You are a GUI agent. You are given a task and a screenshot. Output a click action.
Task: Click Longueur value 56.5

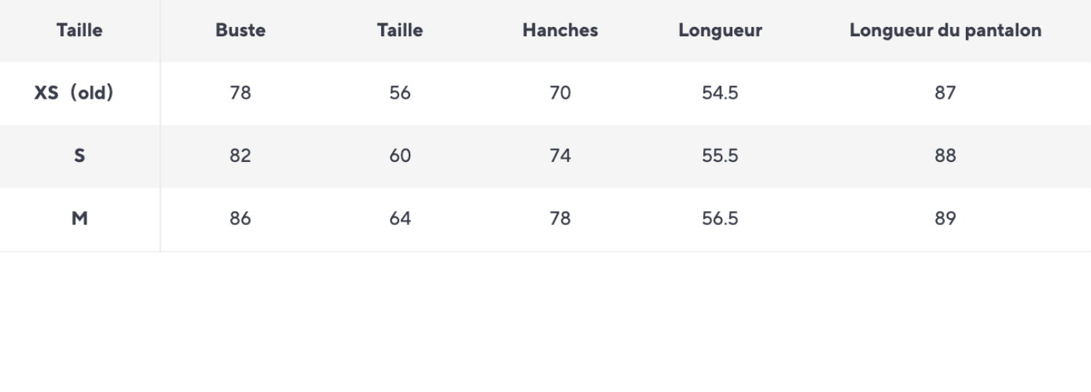tap(720, 219)
